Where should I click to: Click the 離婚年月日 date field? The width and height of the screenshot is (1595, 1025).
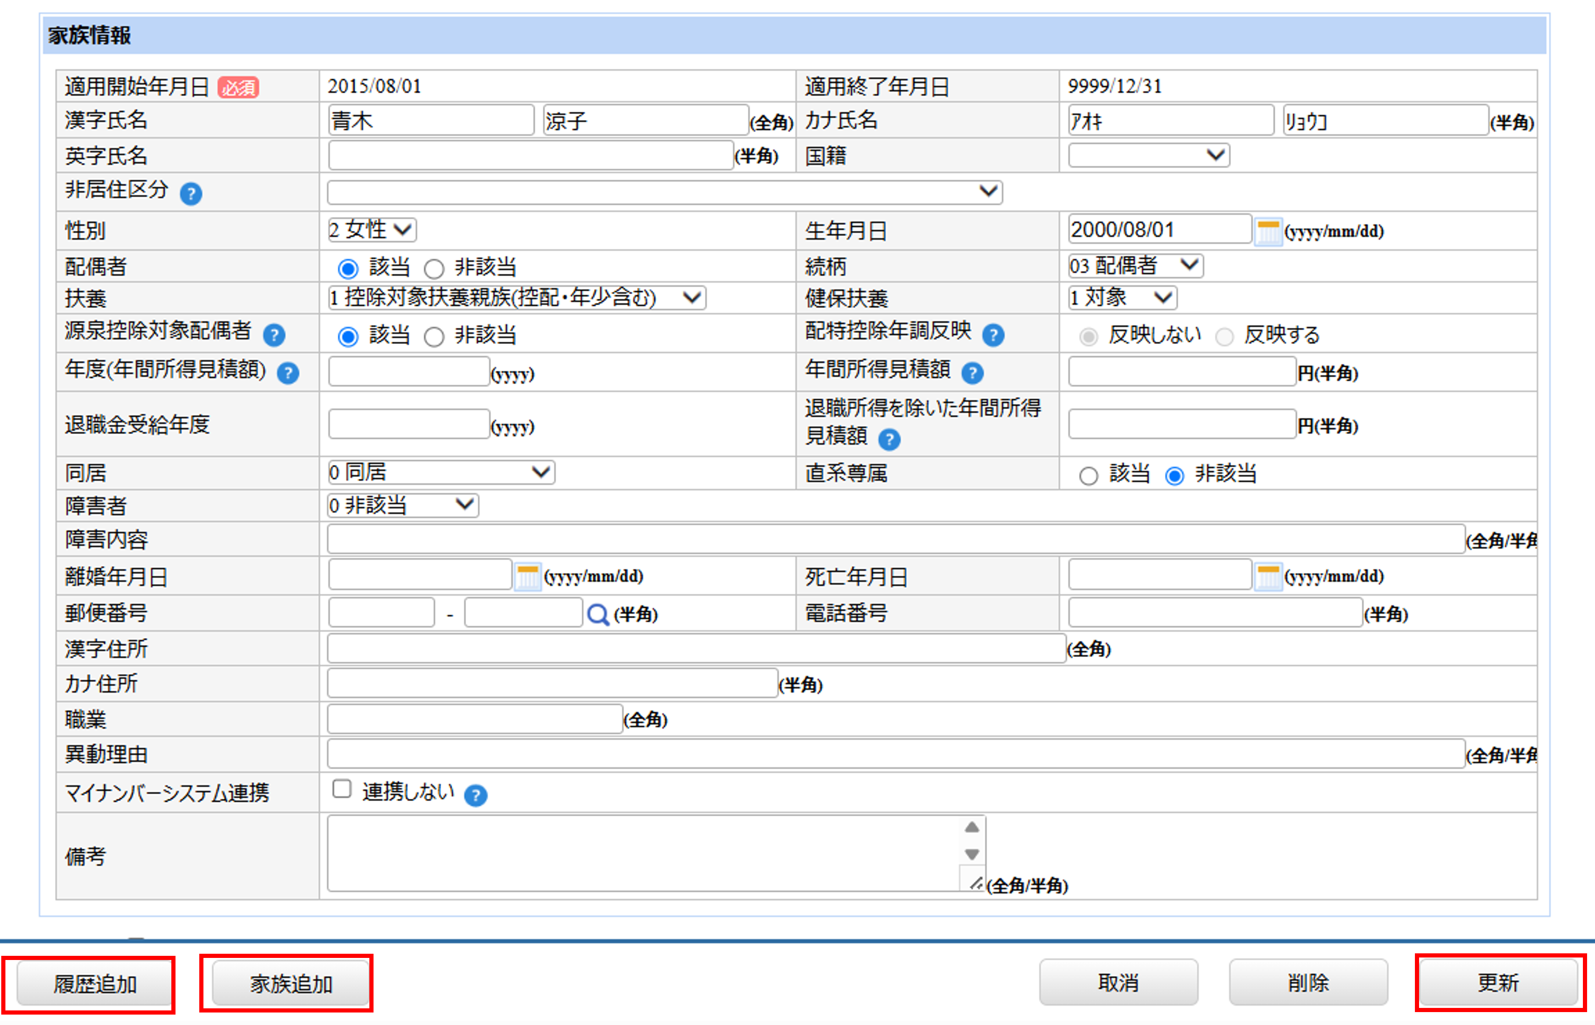[419, 575]
